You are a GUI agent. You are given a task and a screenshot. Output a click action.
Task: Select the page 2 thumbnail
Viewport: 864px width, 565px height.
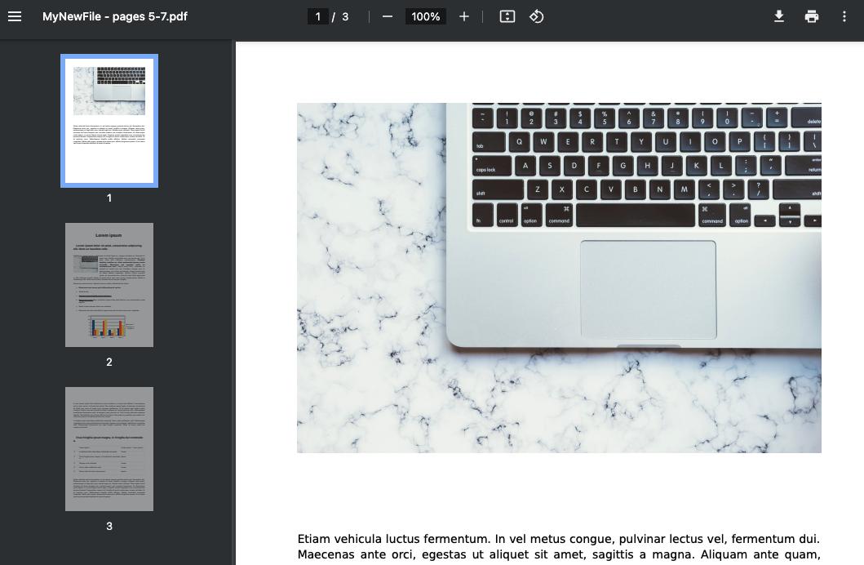tap(109, 284)
